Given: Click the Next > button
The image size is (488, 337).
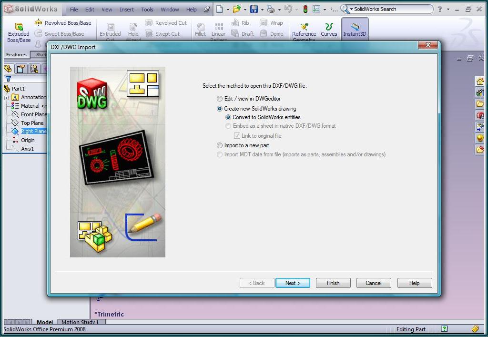Looking at the screenshot, I should coord(293,283).
